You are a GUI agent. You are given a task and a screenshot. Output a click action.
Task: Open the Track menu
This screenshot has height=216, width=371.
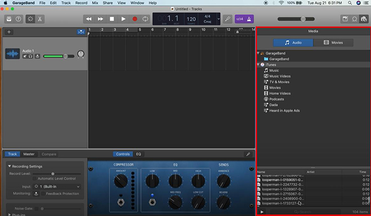(66, 3)
